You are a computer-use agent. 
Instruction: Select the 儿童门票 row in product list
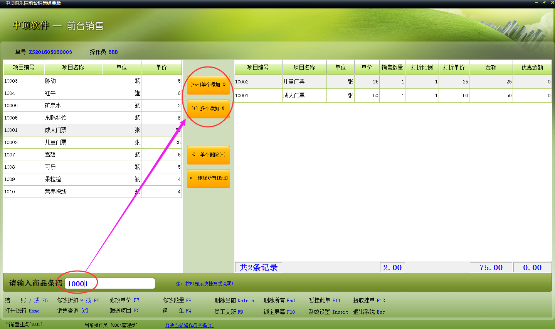coord(92,142)
